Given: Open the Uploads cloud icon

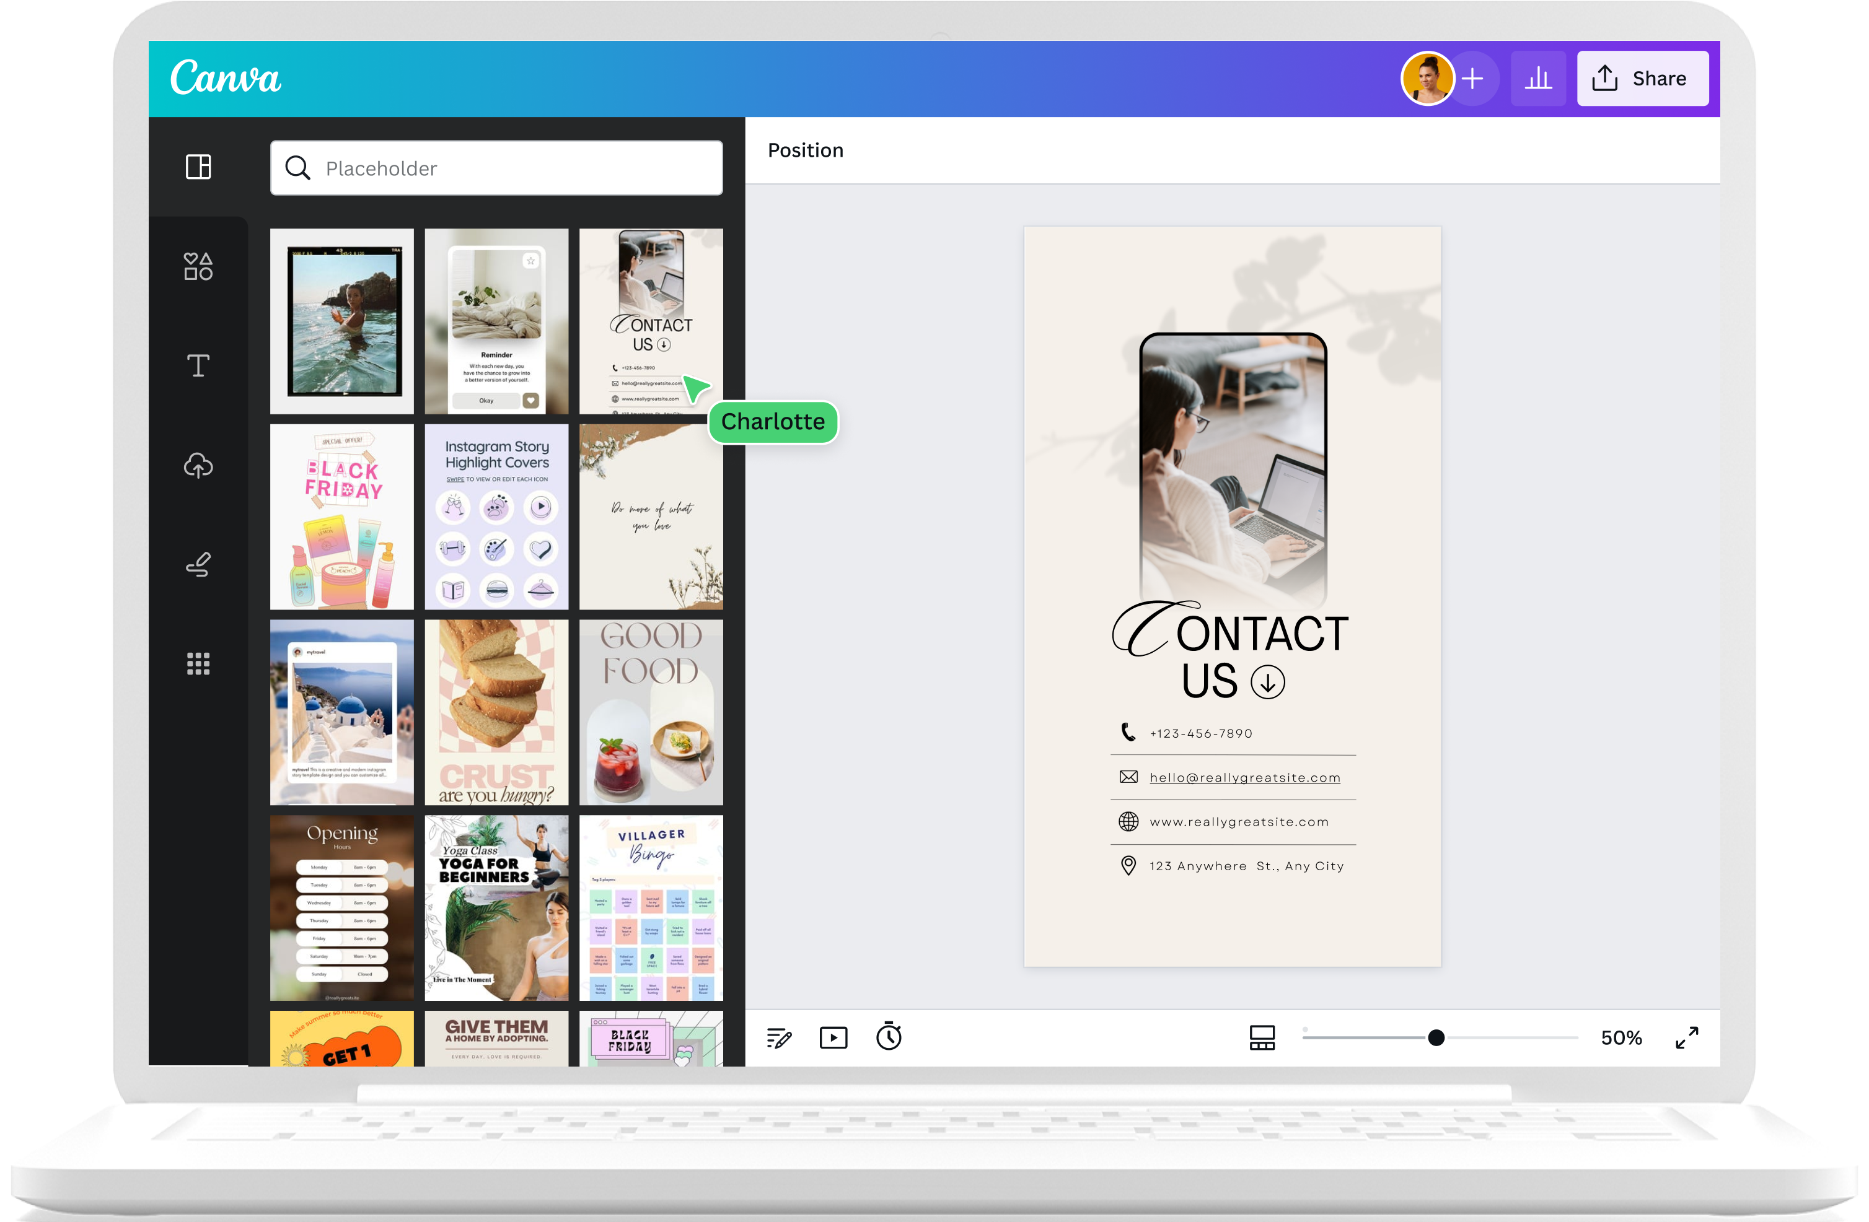Looking at the screenshot, I should 198,465.
